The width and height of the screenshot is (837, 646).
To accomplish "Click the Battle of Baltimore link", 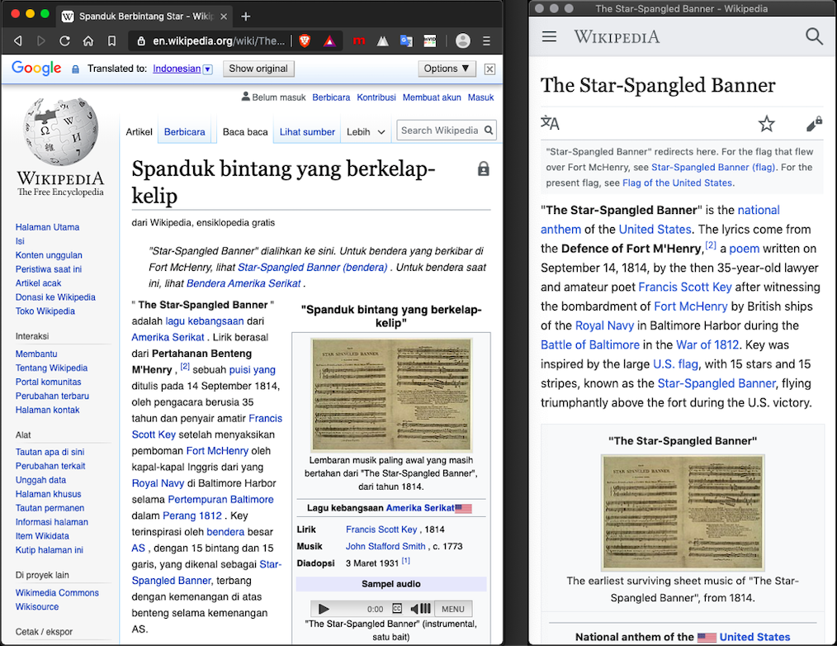I will (590, 344).
